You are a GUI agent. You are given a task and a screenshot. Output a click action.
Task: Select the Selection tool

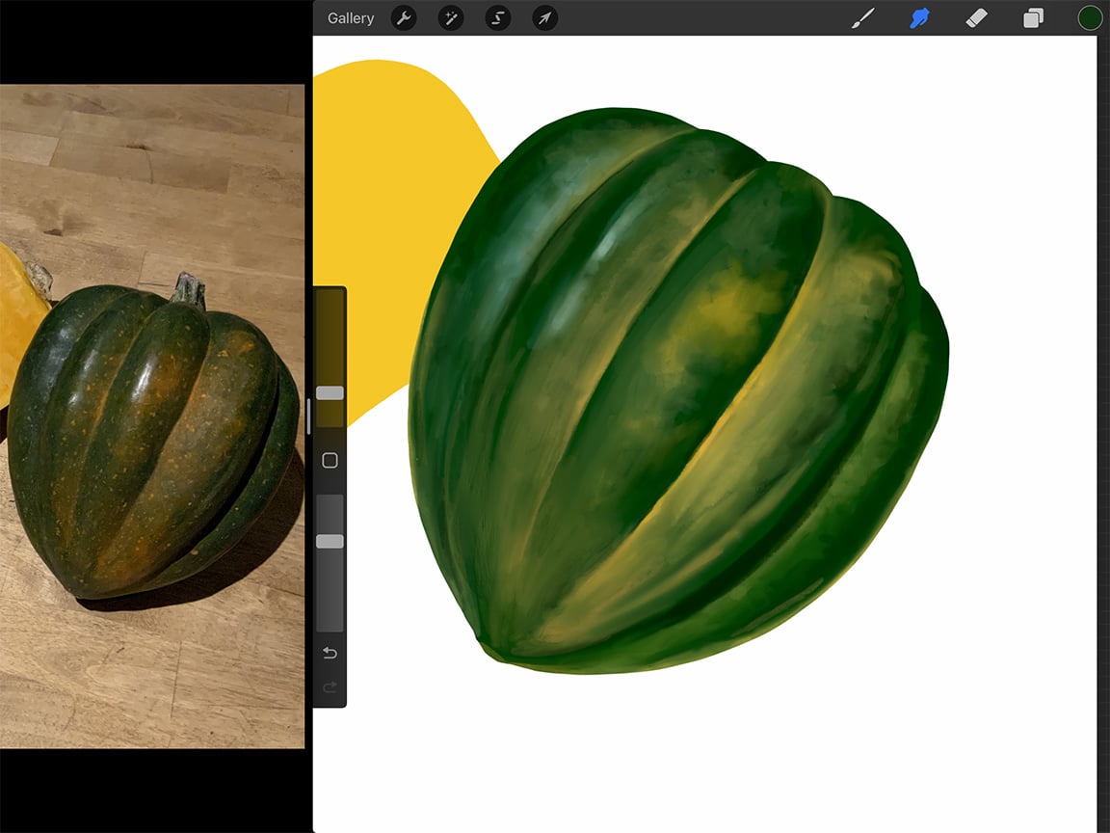(497, 17)
